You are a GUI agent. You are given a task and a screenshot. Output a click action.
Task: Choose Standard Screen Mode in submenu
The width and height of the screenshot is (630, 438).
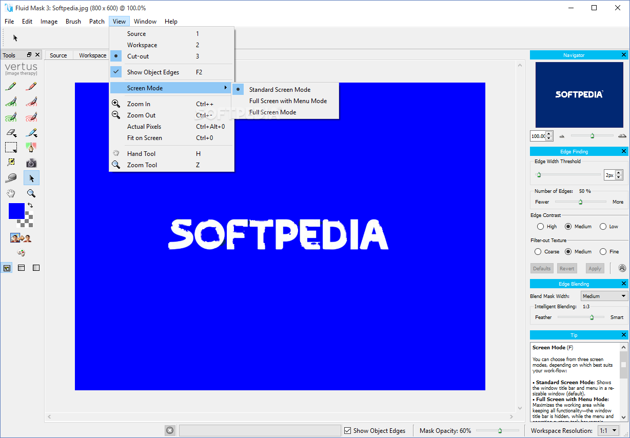click(x=285, y=90)
